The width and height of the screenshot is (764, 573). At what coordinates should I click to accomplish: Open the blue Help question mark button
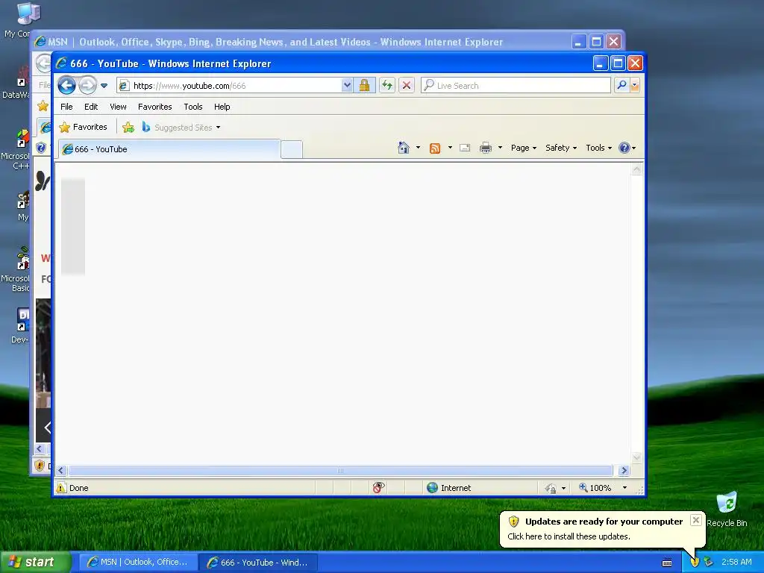click(x=627, y=148)
